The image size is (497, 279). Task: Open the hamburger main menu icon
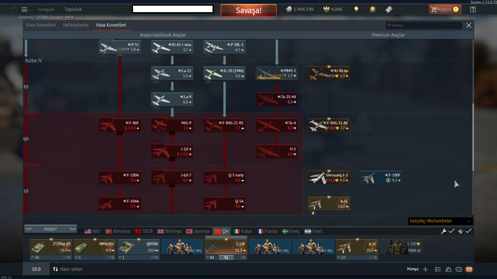tap(24, 10)
